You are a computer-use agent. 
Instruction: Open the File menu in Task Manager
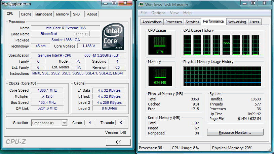pos(144,13)
